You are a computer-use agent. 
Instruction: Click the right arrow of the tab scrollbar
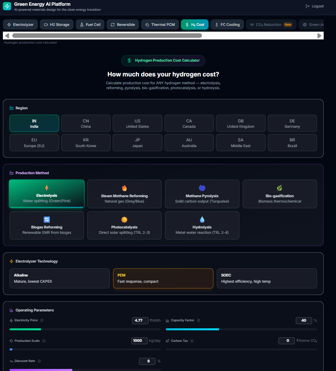click(x=319, y=36)
